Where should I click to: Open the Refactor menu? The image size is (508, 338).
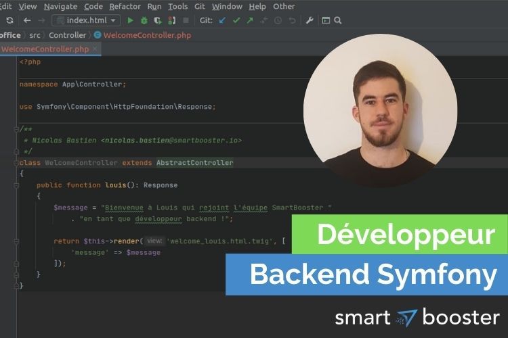tap(125, 7)
